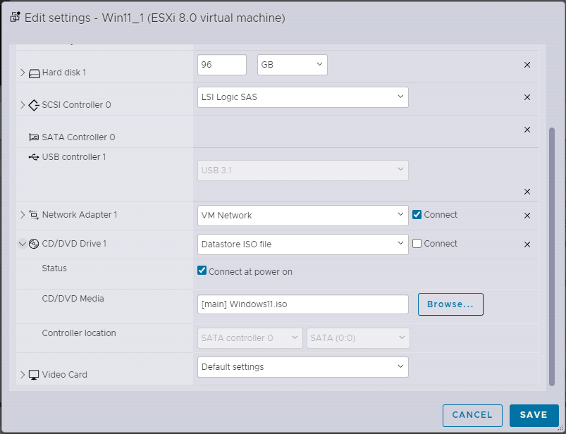Delete SATA Controller 0 via X icon
Viewport: 566px width, 434px height.
pyautogui.click(x=527, y=130)
